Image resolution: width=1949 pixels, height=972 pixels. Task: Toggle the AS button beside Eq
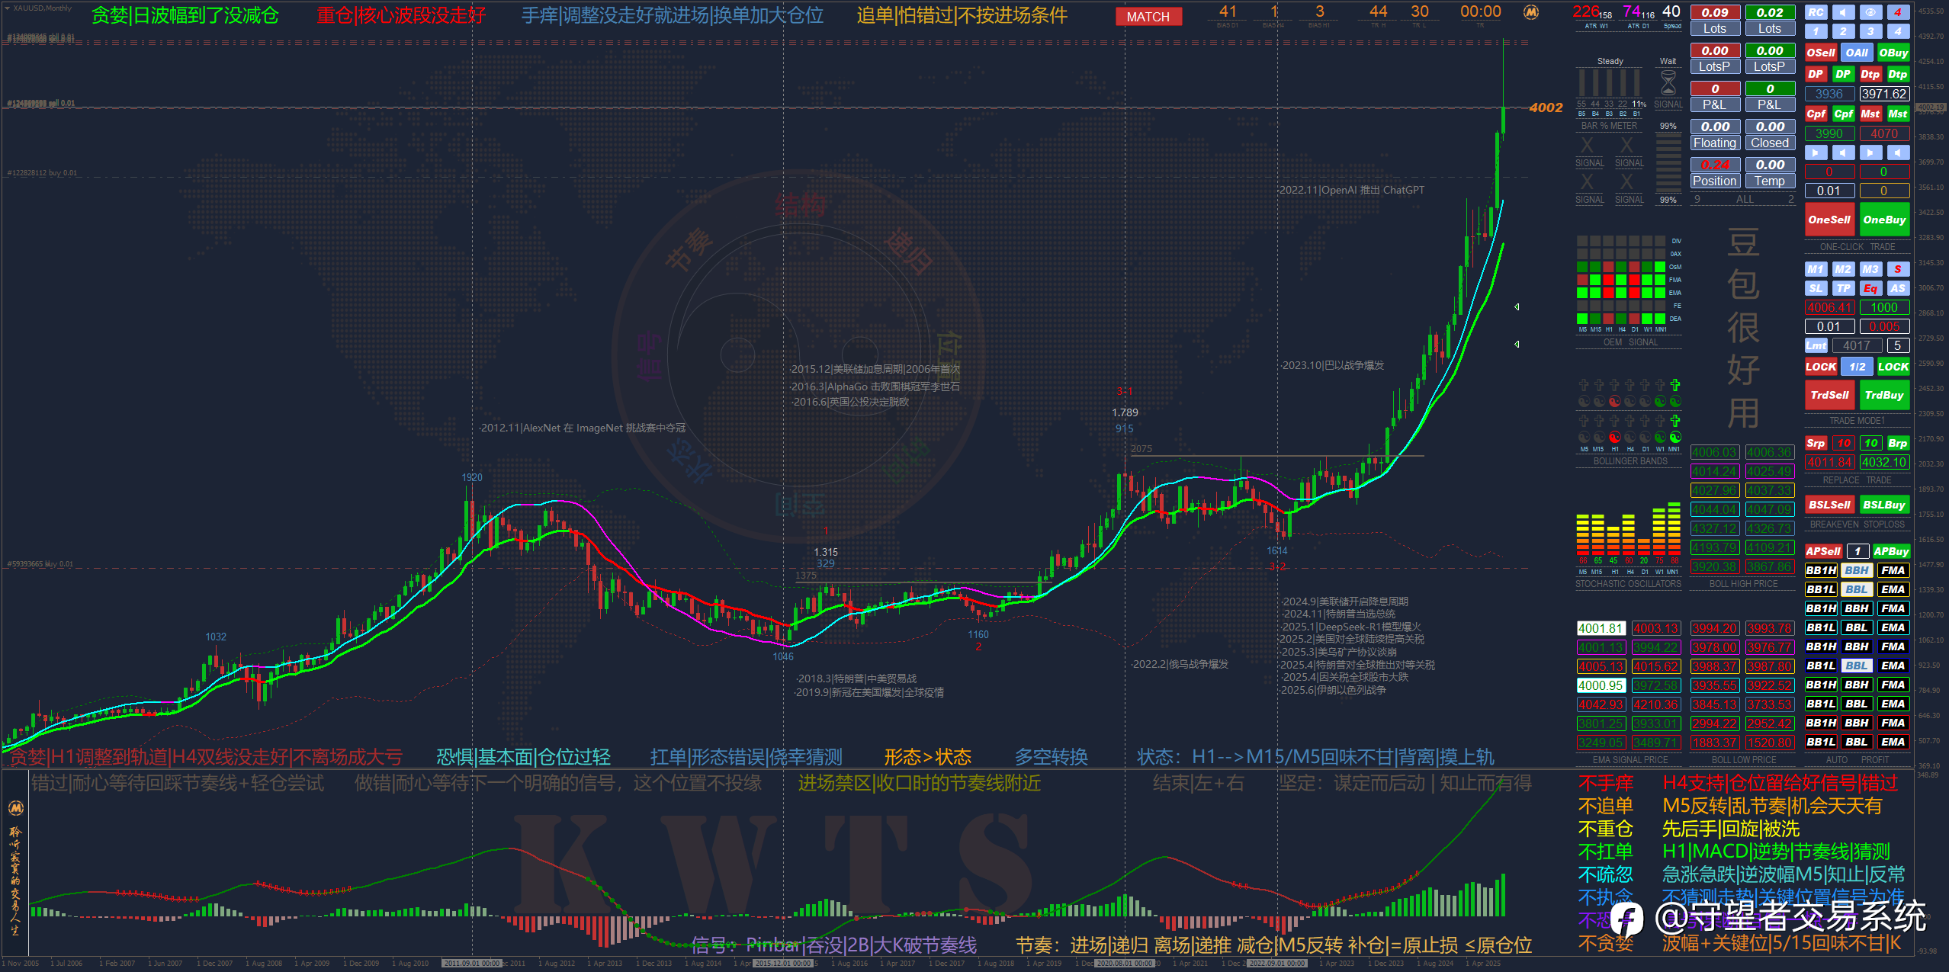pyautogui.click(x=1897, y=288)
